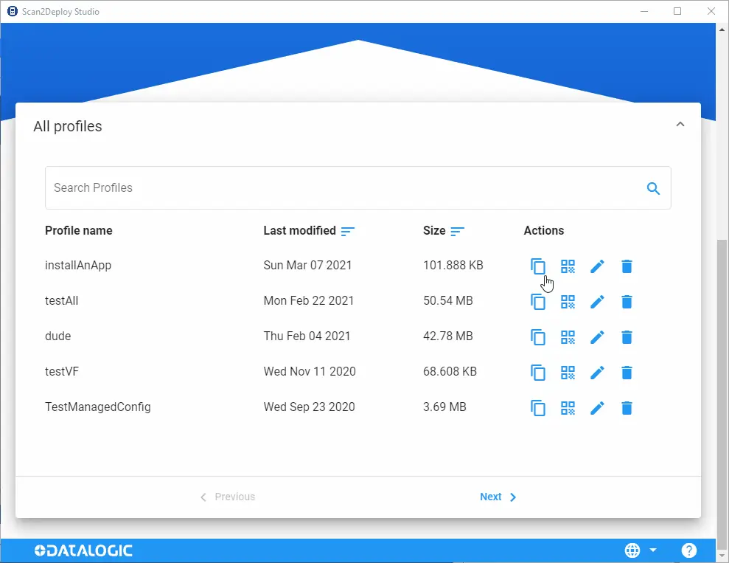Image resolution: width=729 pixels, height=563 pixels.
Task: Copy the installAnApp profile
Action: point(538,266)
